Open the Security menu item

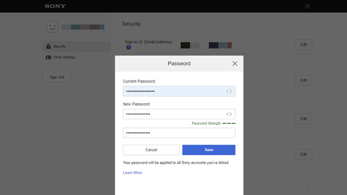pyautogui.click(x=76, y=46)
